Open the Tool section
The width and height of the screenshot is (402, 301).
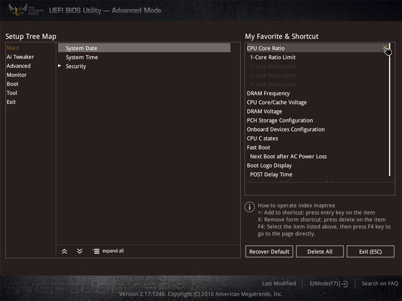tap(12, 93)
